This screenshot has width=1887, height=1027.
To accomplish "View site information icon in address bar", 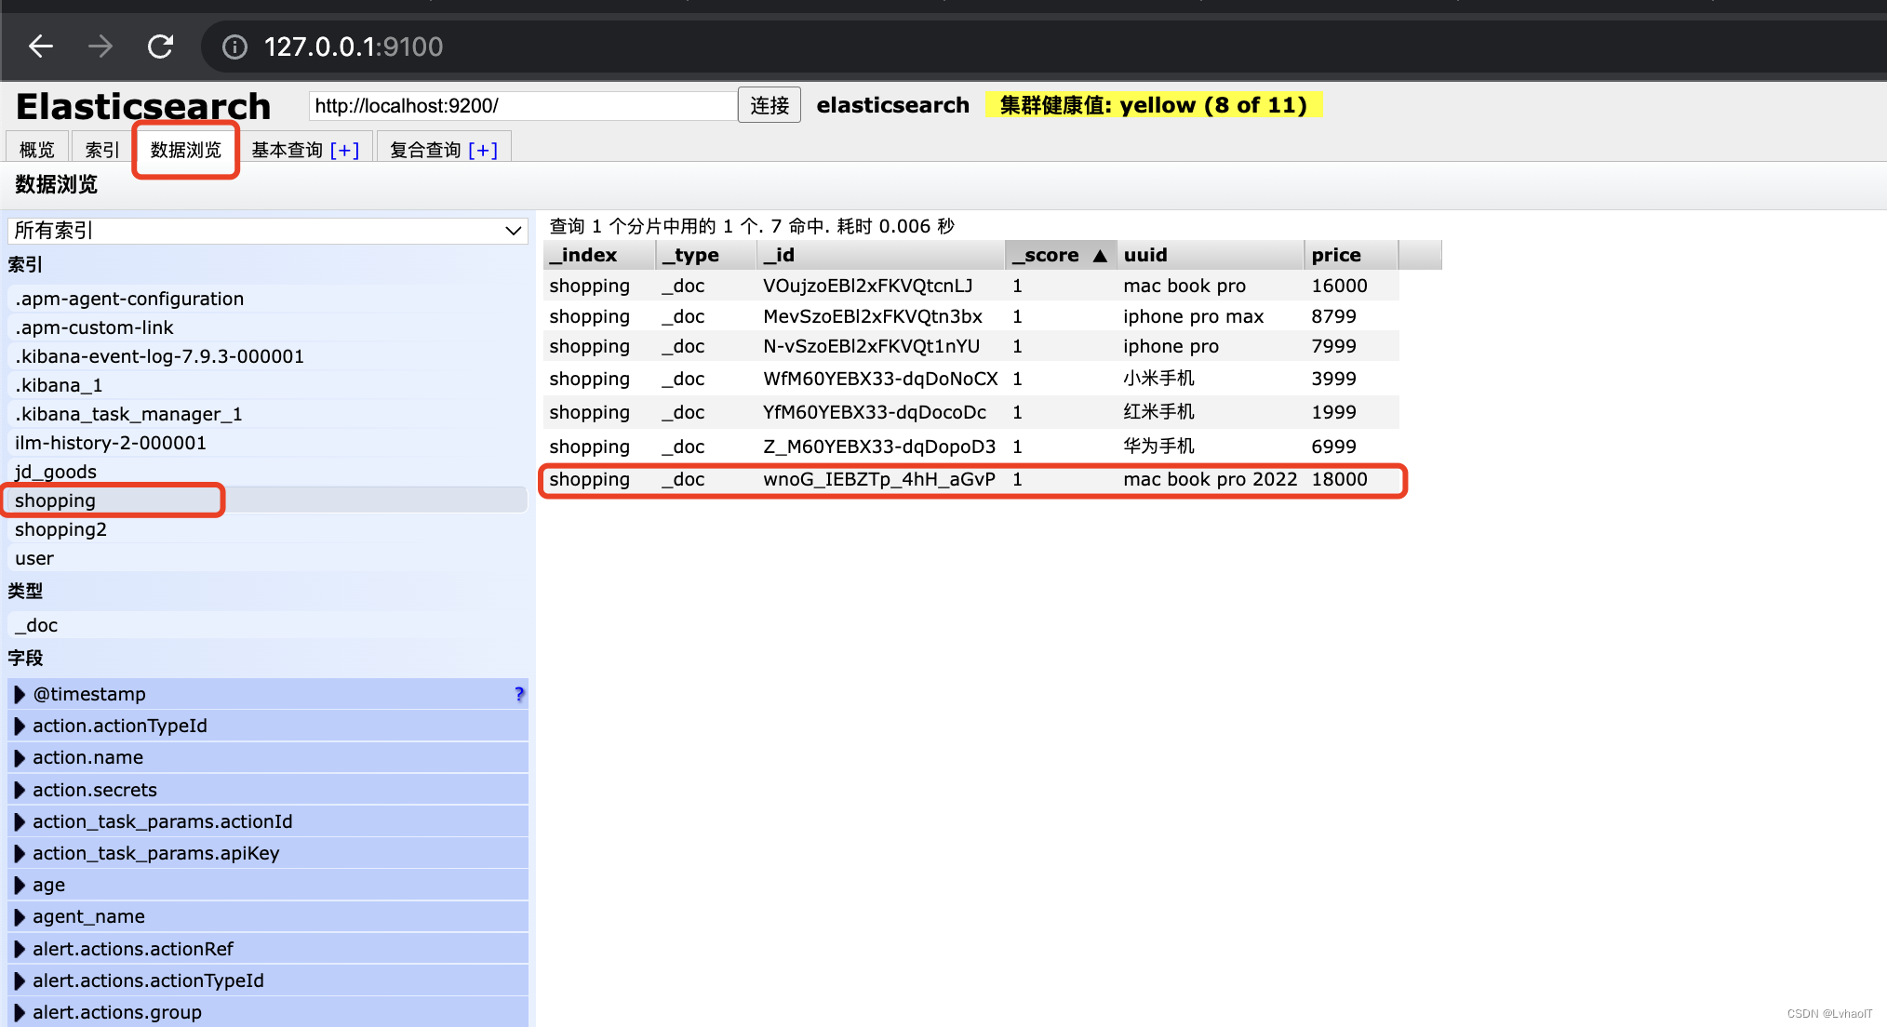I will [x=235, y=47].
